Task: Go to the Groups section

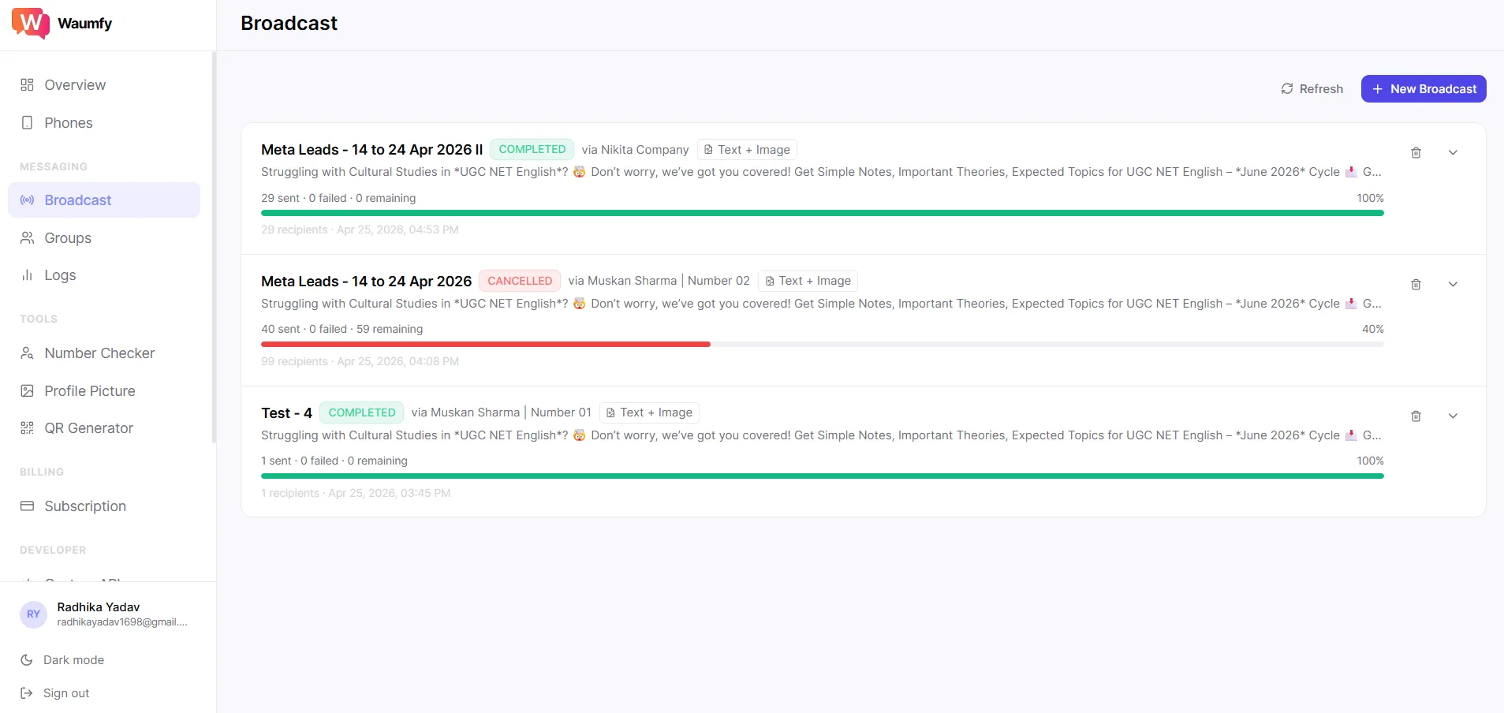Action: [x=68, y=238]
